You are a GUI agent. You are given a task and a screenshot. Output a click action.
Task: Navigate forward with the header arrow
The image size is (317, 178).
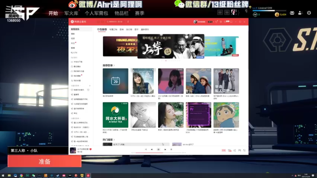[103, 22]
